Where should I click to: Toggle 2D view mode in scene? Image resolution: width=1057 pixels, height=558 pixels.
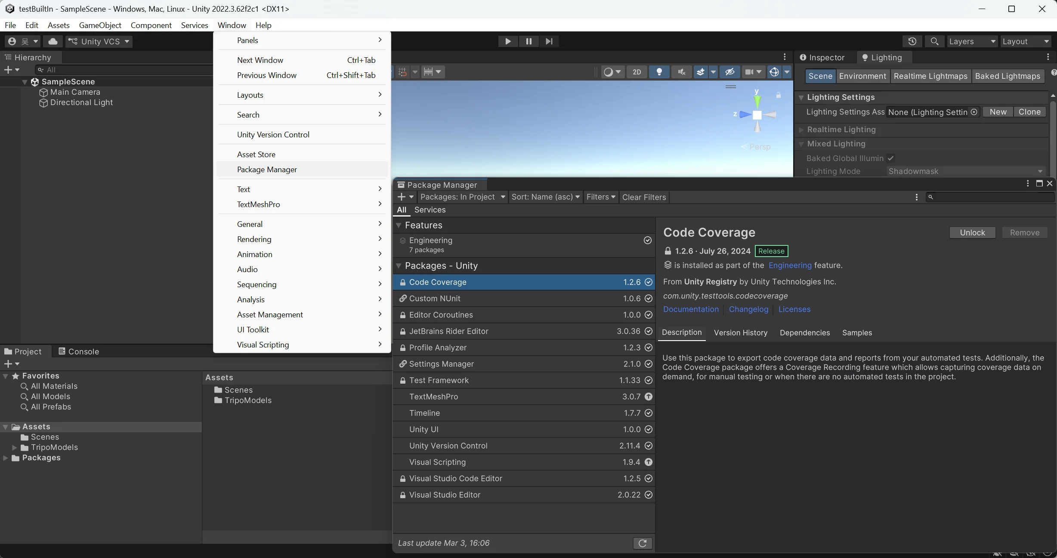(637, 72)
